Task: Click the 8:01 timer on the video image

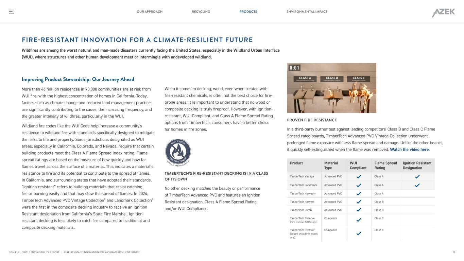Action: [294, 68]
